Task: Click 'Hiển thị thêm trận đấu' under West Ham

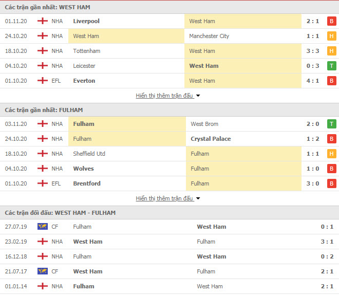Action: [x=164, y=96]
